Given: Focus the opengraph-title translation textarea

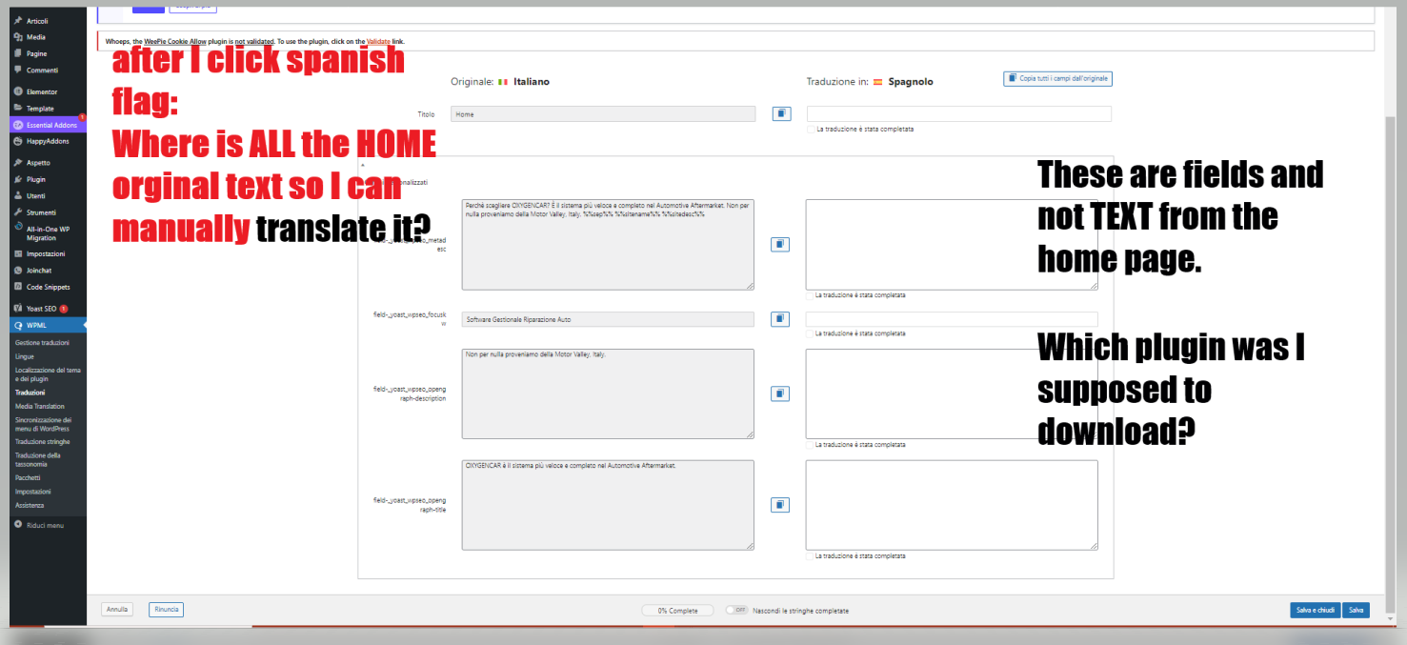Looking at the screenshot, I should [x=952, y=505].
